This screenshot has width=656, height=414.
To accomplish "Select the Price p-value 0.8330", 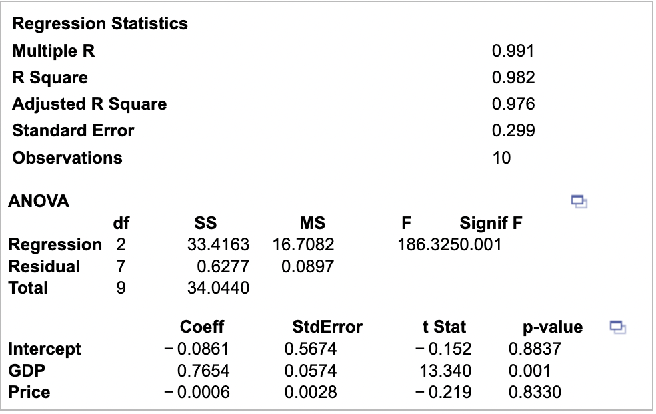I will (x=535, y=392).
